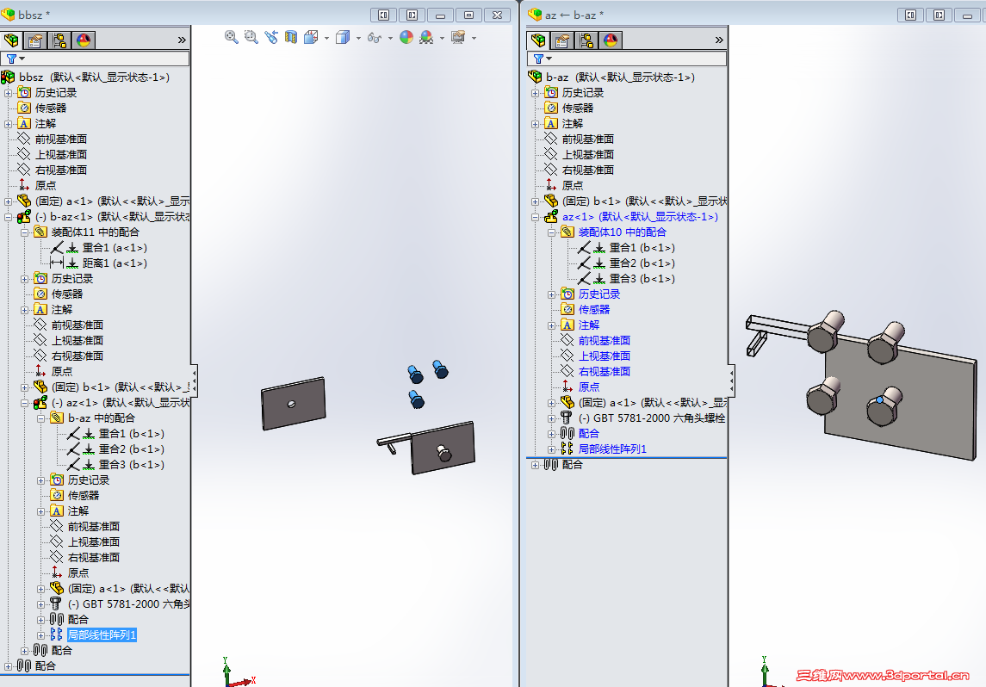Viewport: 986px width, 687px height.
Task: Expand the b-az panel tabs chevron
Action: tap(719, 40)
